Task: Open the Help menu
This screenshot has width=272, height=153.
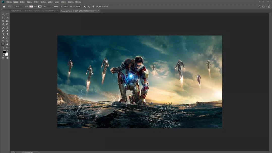Action: [78, 2]
